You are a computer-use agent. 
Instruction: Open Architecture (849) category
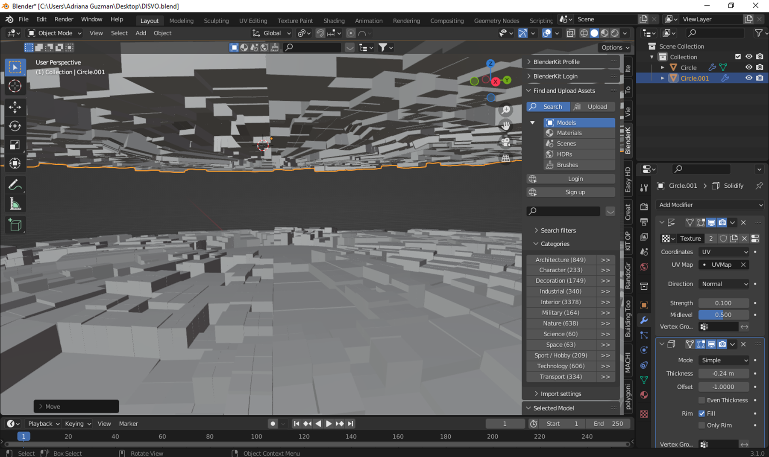[561, 259]
